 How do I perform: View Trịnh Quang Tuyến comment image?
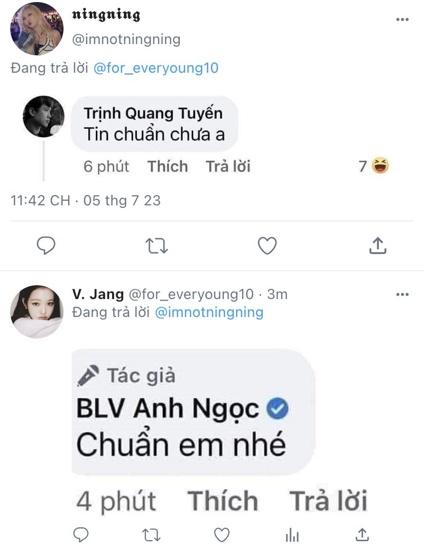point(206,138)
